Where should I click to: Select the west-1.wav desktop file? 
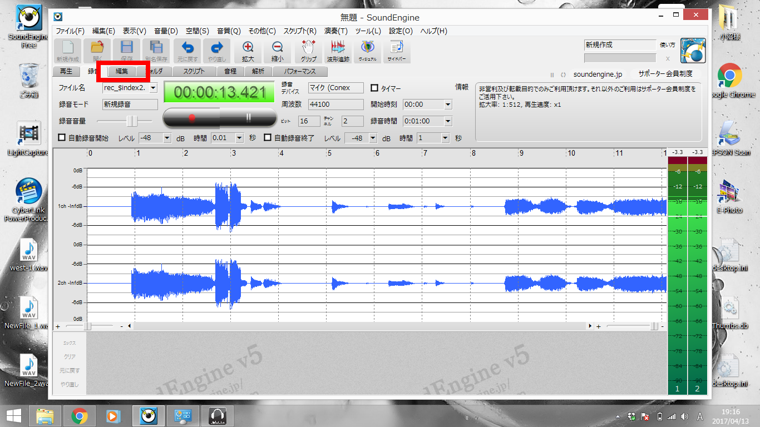point(29,255)
